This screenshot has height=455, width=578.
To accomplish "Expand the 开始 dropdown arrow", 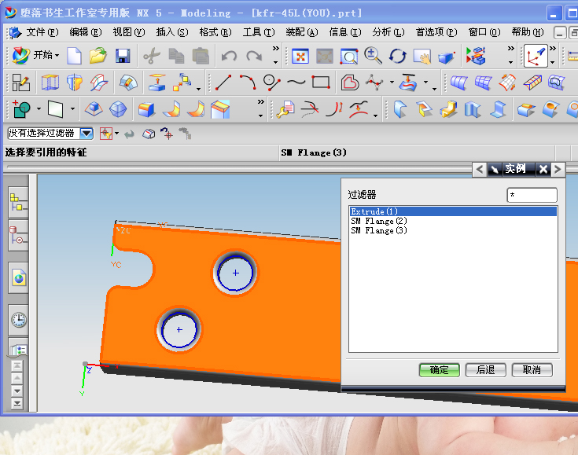I will click(57, 56).
